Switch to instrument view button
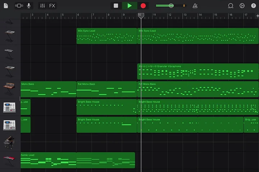 19,6
